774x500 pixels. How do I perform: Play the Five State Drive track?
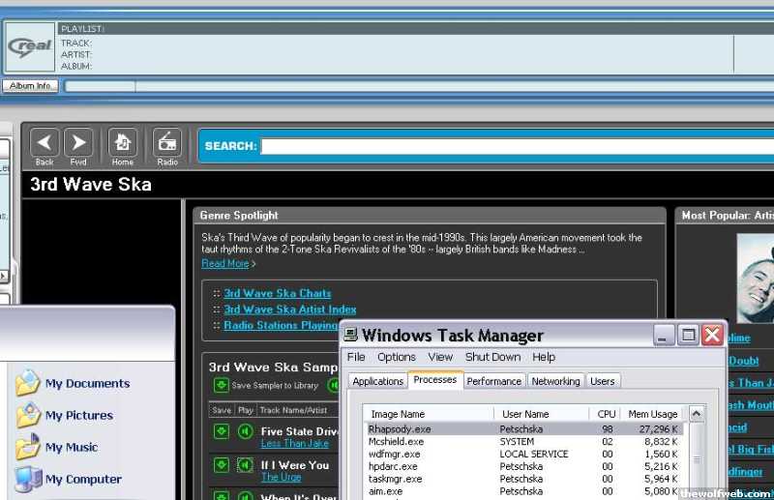[246, 431]
